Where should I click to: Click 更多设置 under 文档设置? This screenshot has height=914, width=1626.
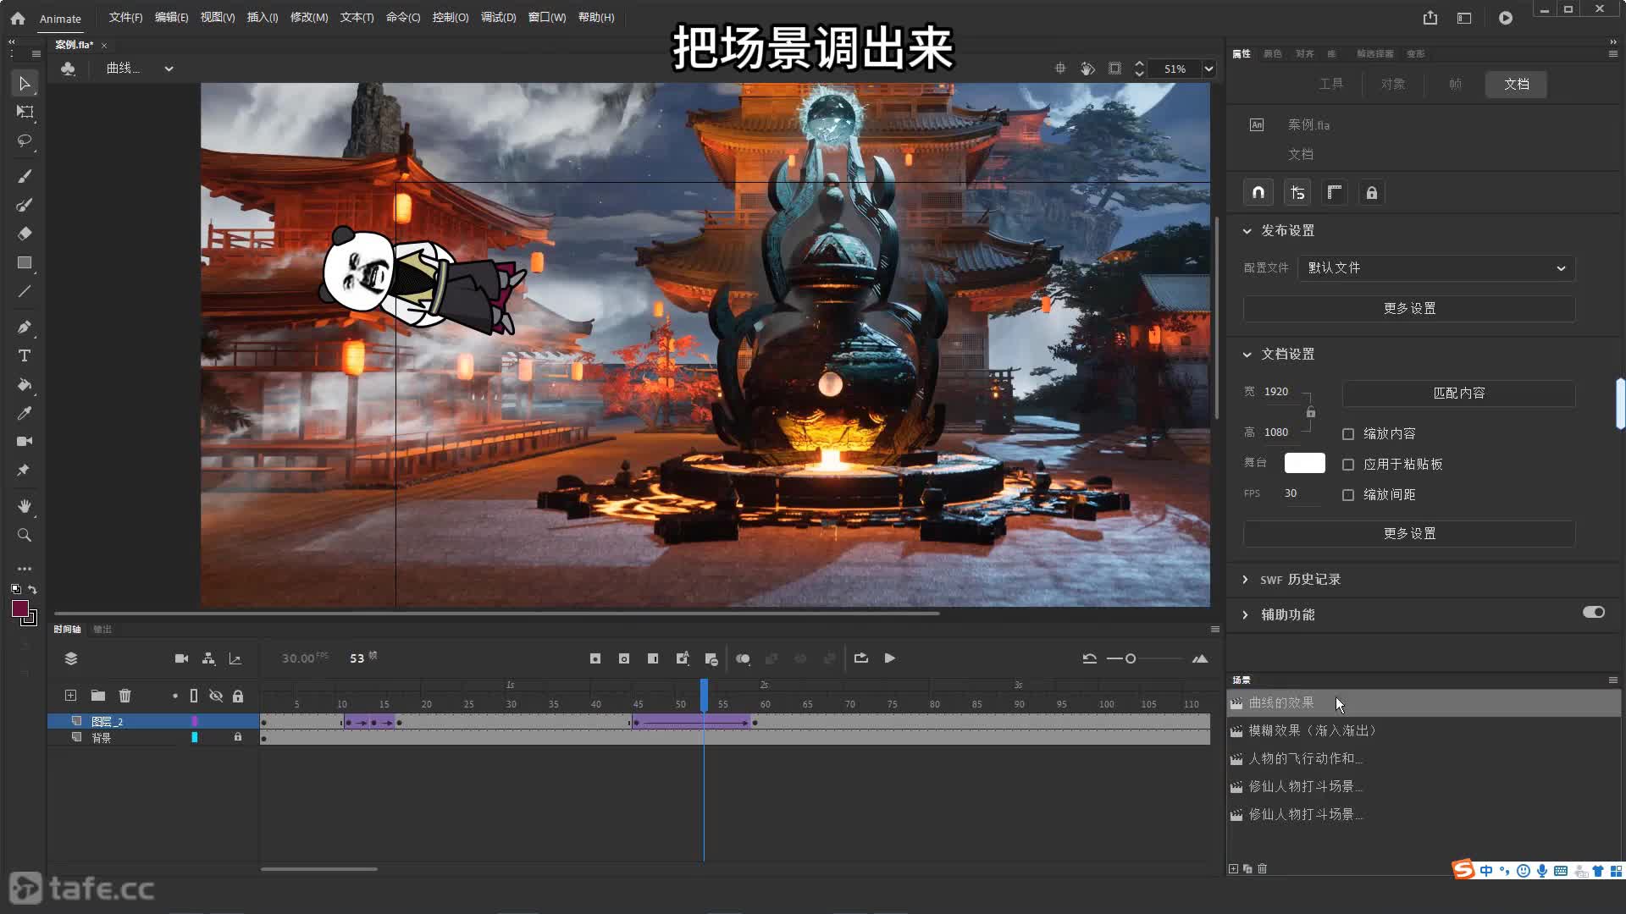pos(1409,534)
